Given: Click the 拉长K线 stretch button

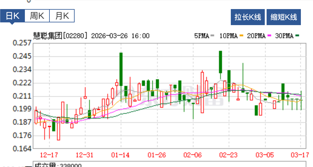Looking at the screenshot, I should tap(248, 17).
